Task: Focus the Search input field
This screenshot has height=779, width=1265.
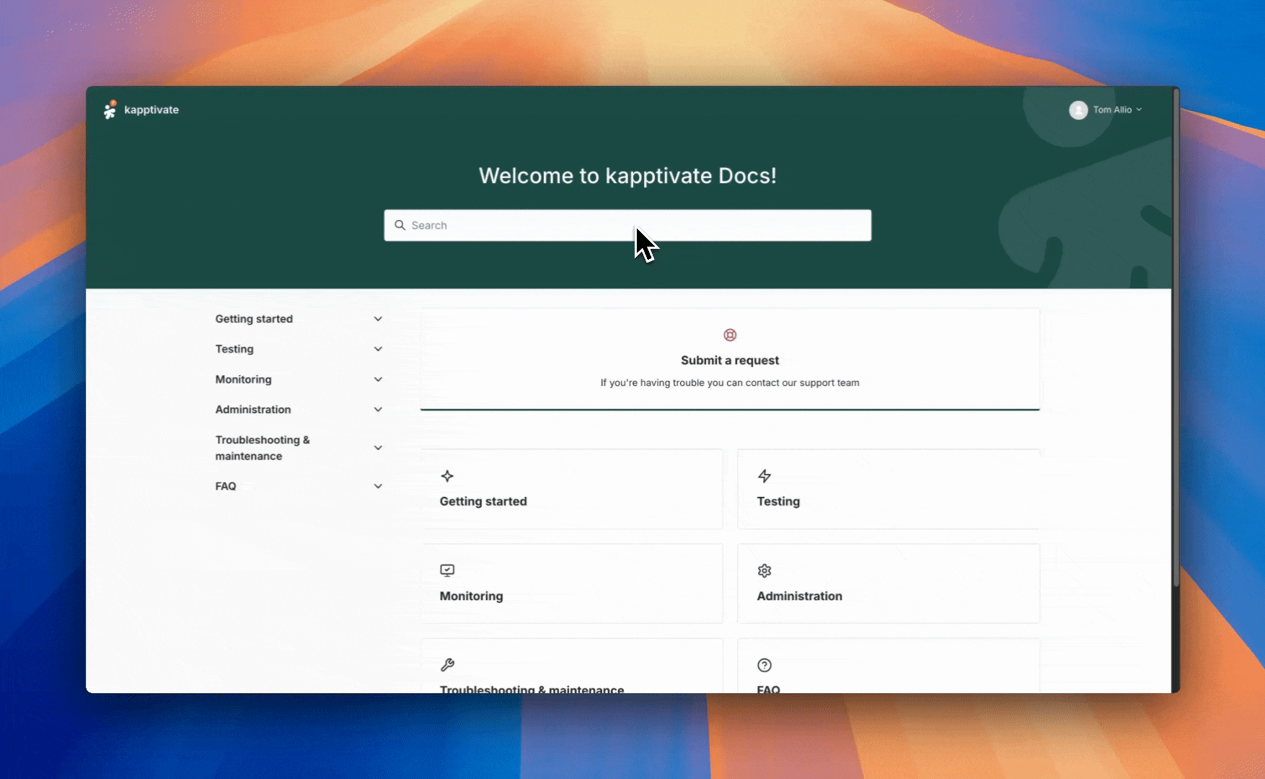Action: point(627,225)
